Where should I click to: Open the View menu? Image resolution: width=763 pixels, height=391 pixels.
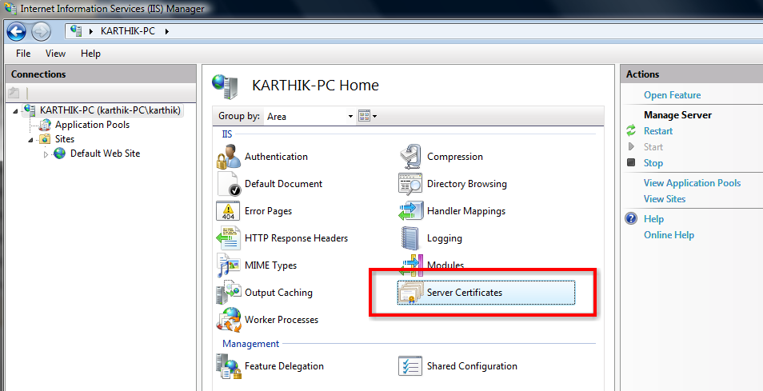[55, 54]
